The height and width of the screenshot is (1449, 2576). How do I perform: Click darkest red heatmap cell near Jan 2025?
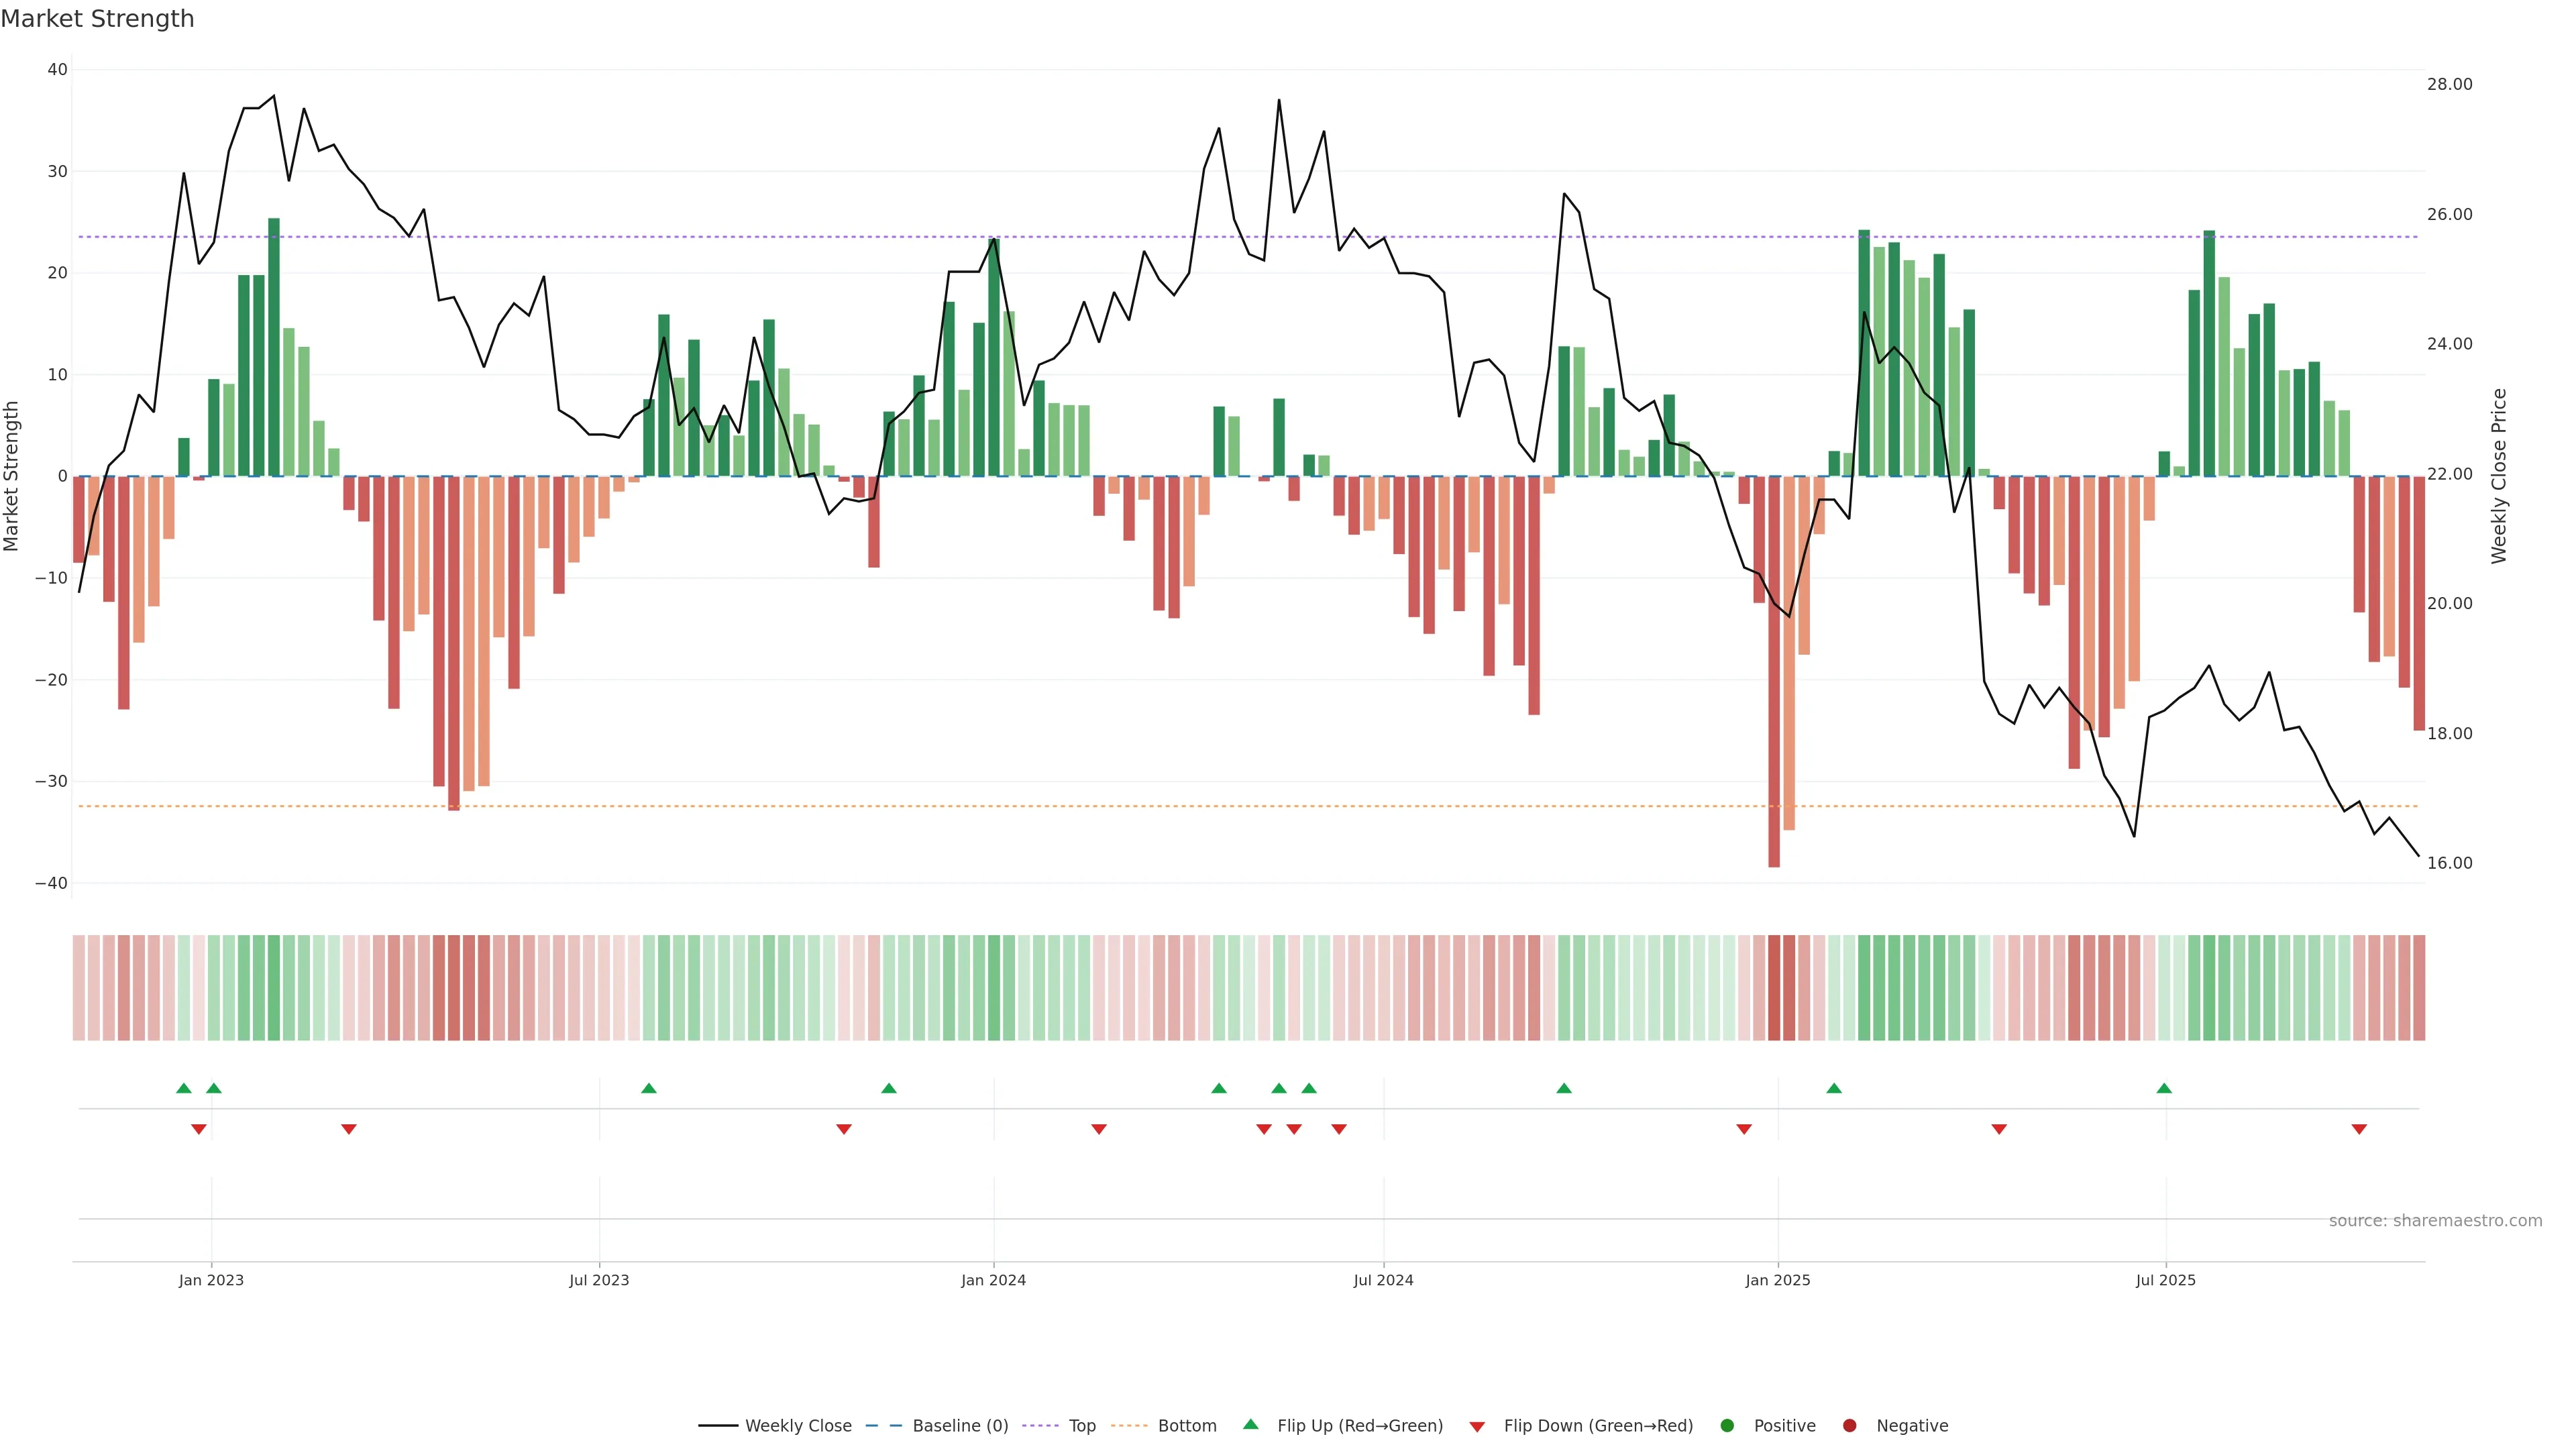point(1774,987)
